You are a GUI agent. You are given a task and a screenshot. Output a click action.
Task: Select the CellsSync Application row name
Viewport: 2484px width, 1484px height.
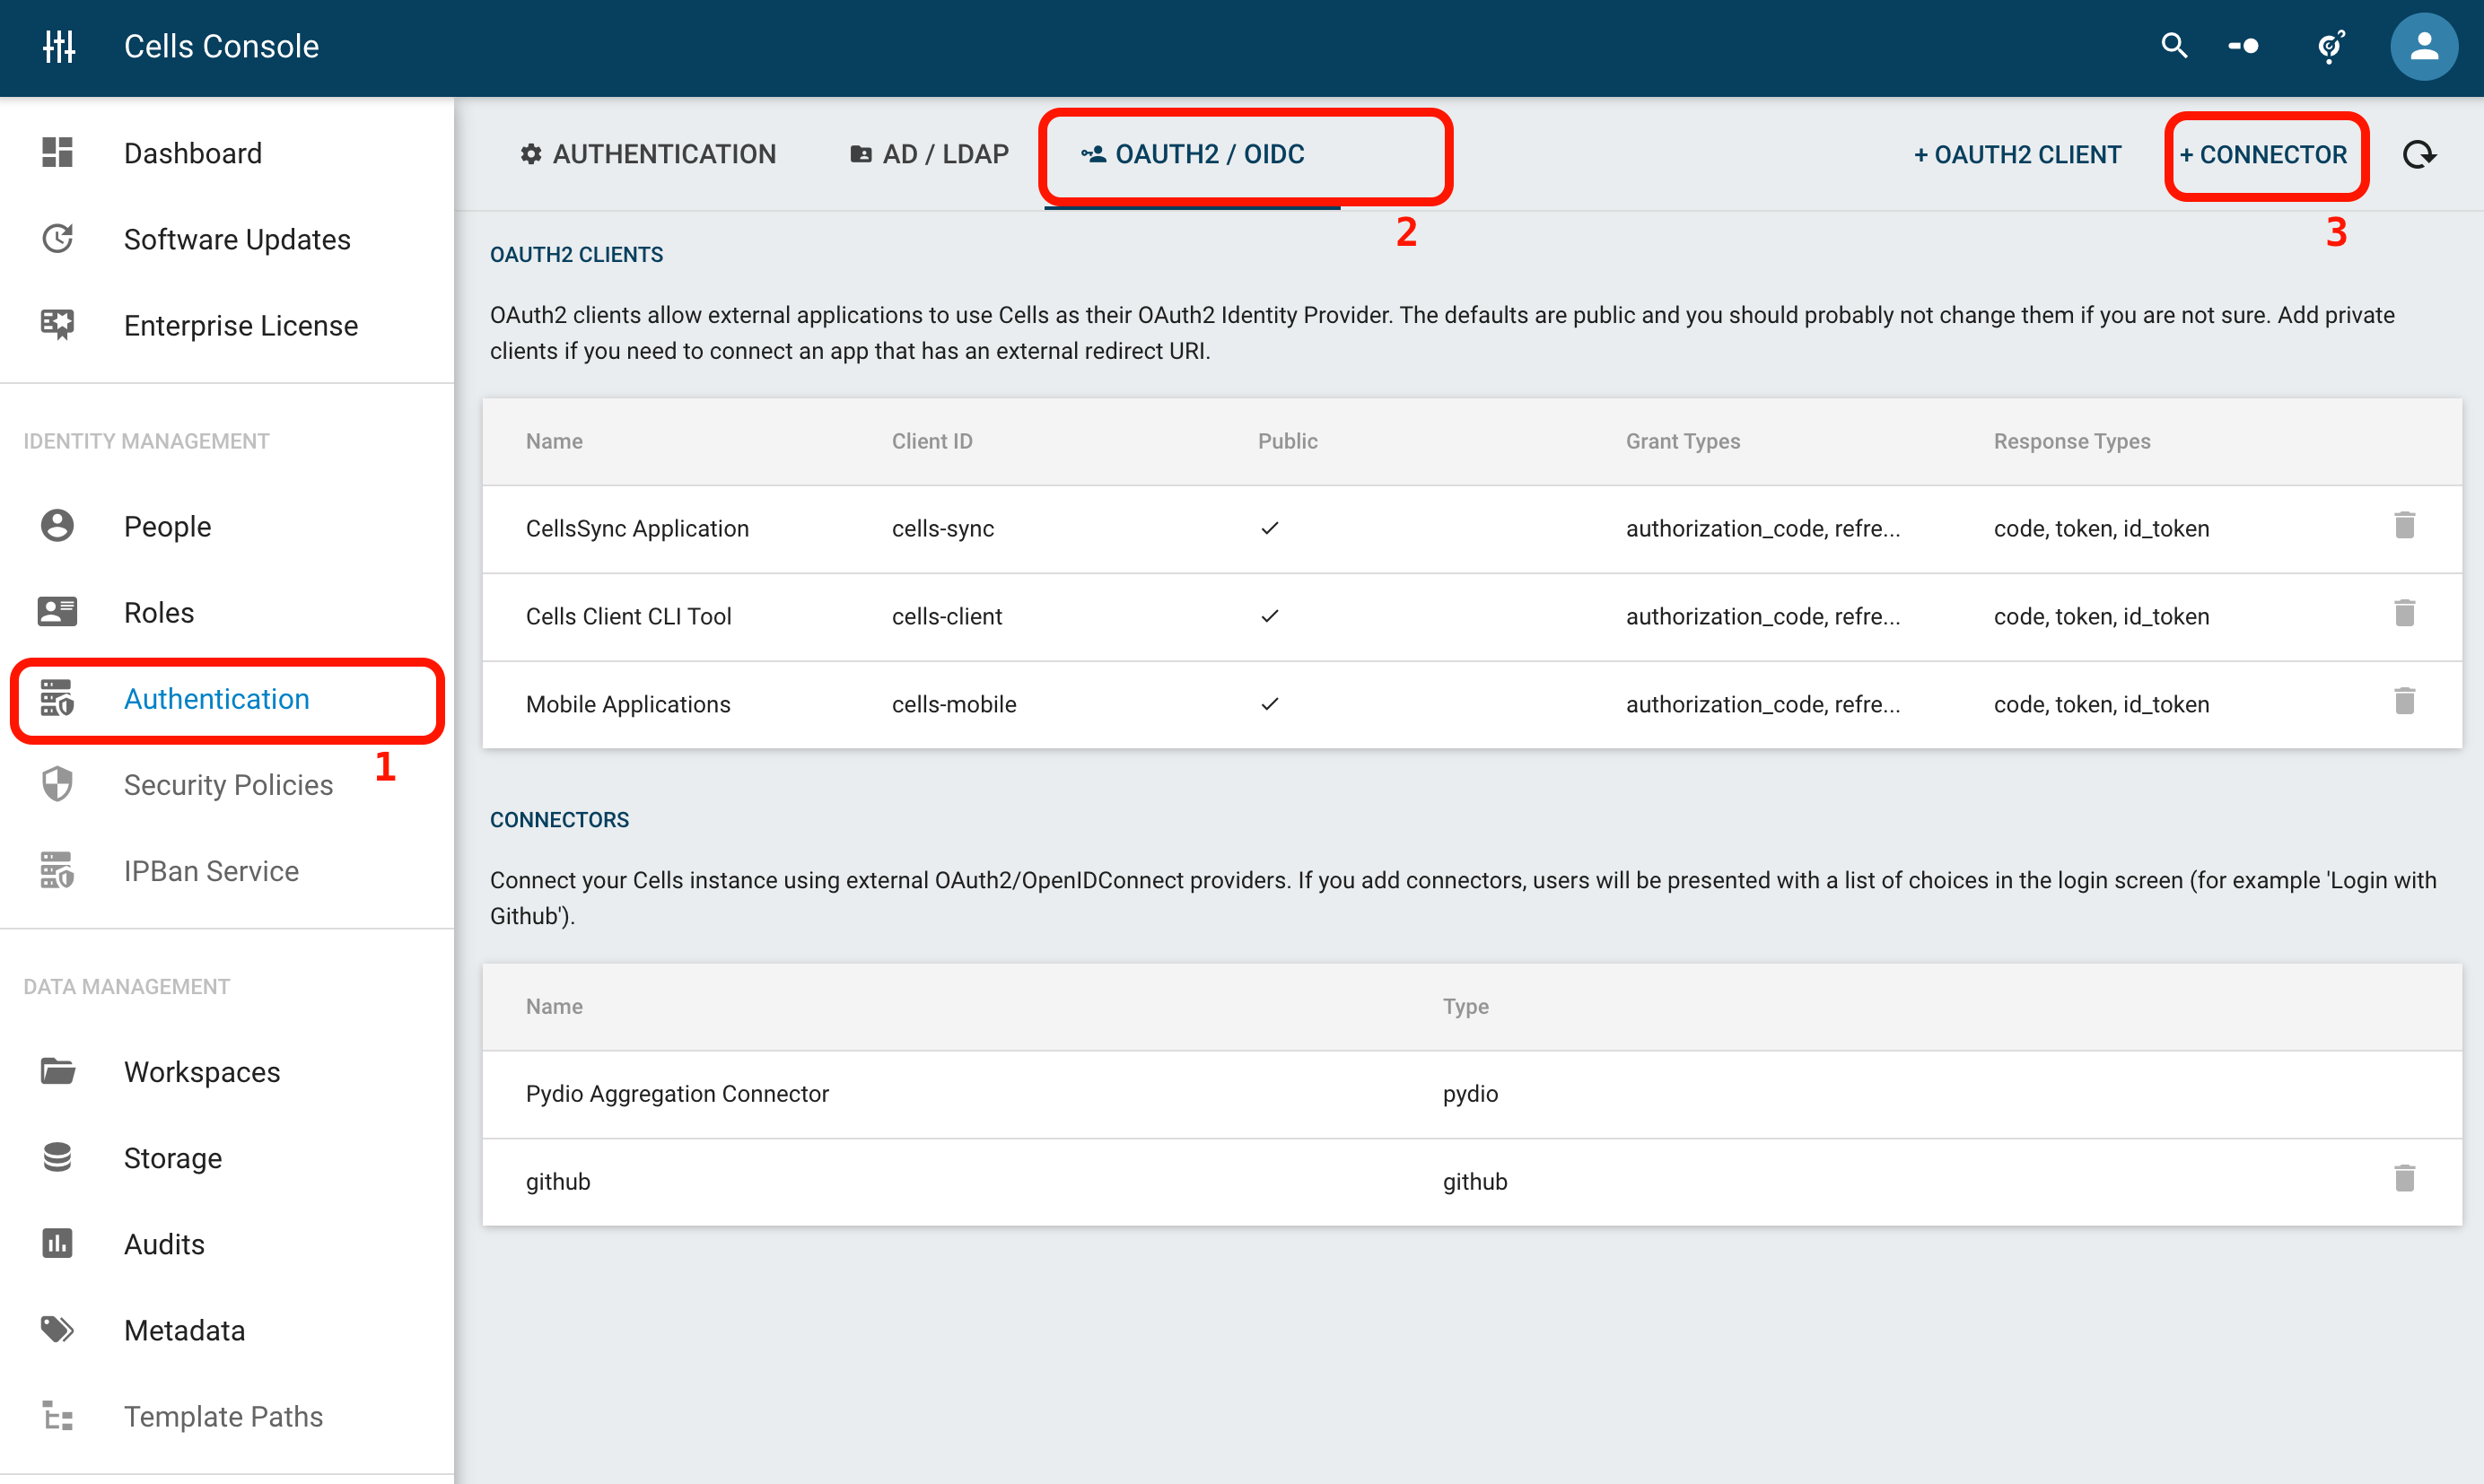point(637,528)
